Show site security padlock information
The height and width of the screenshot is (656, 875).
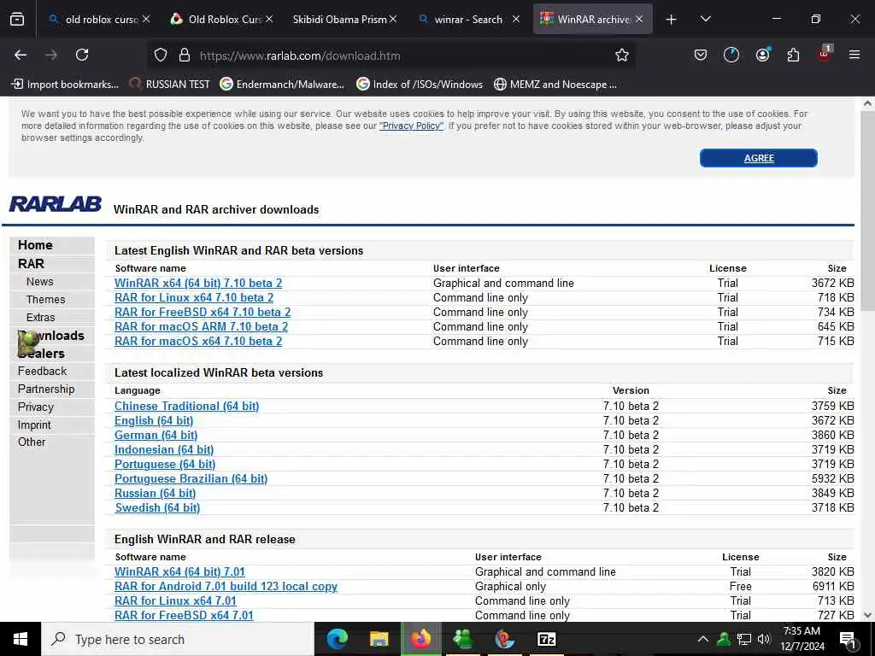(185, 55)
